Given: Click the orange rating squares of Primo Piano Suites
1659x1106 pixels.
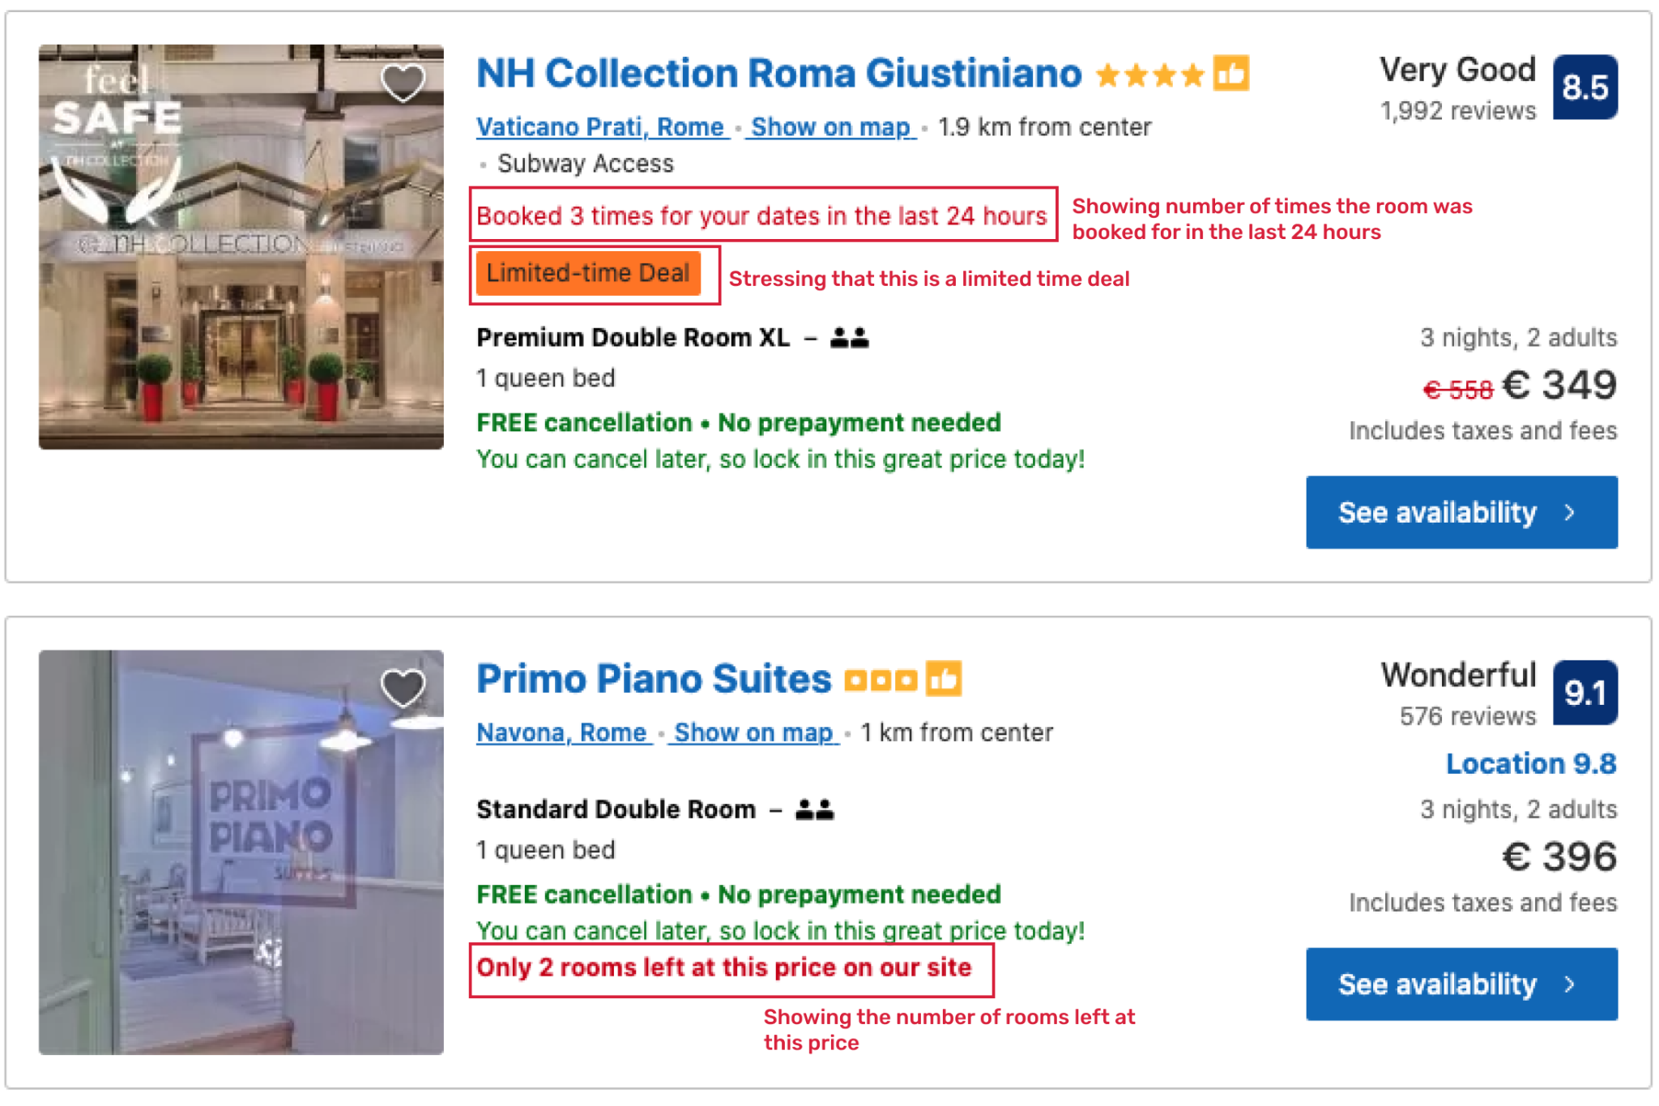Looking at the screenshot, I should tap(880, 681).
